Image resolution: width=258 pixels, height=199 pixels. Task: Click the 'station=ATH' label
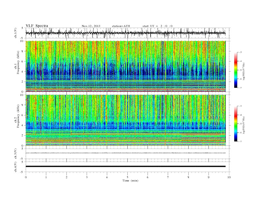pos(121,26)
